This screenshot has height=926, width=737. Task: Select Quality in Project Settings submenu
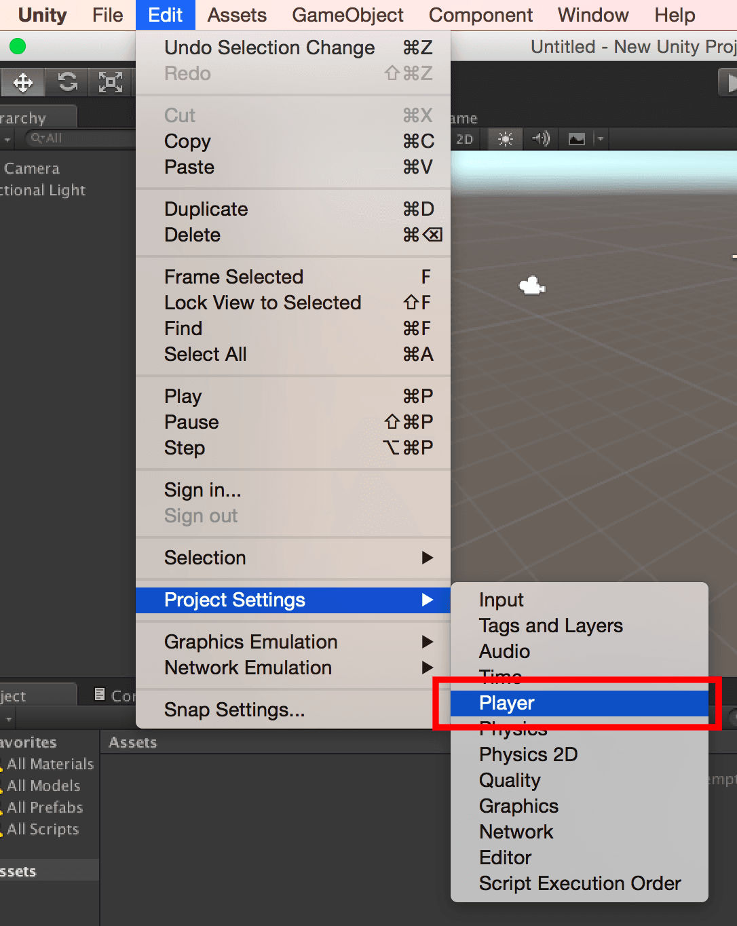510,780
